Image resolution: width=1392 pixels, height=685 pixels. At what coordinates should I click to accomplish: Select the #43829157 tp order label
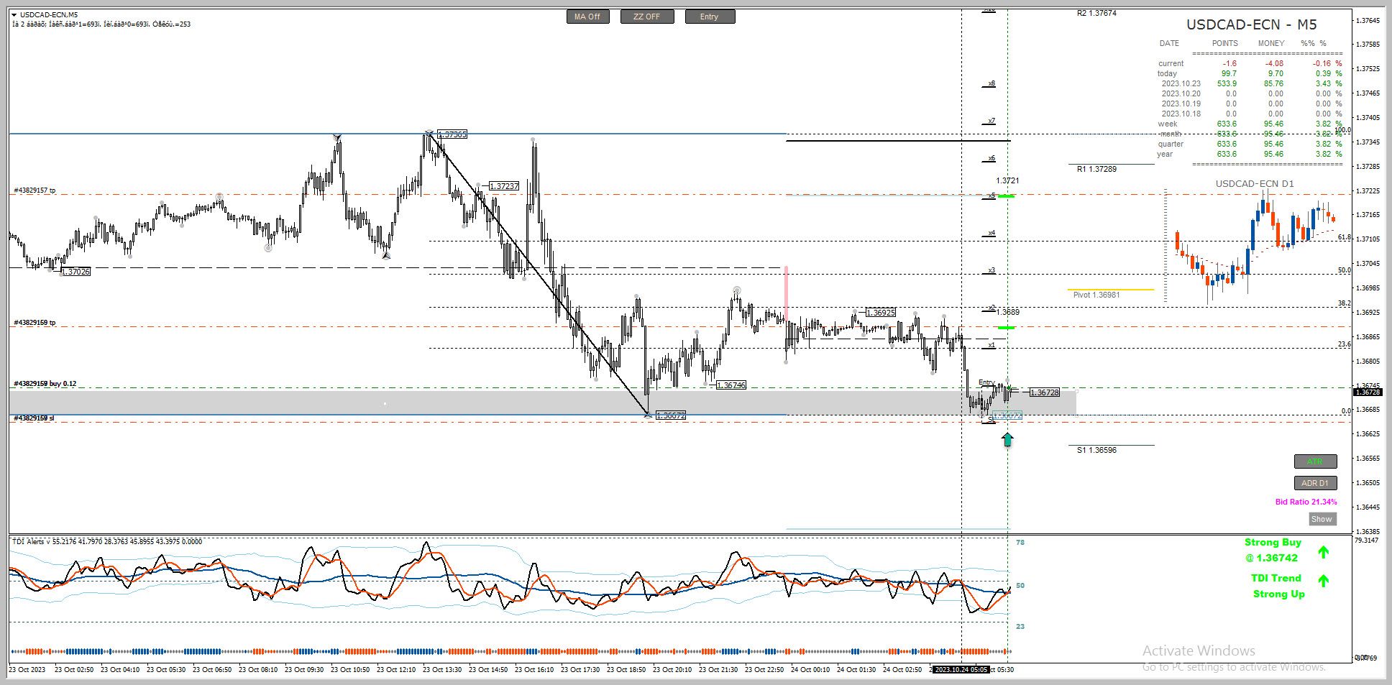(x=35, y=190)
